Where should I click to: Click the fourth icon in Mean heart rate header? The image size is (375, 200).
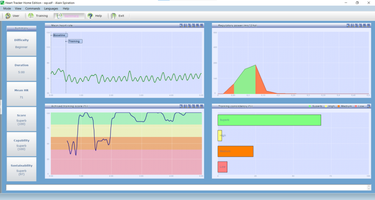pos(193,25)
